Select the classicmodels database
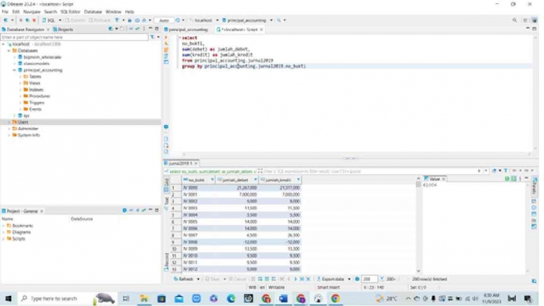This screenshot has height=306, width=544. click(36, 64)
